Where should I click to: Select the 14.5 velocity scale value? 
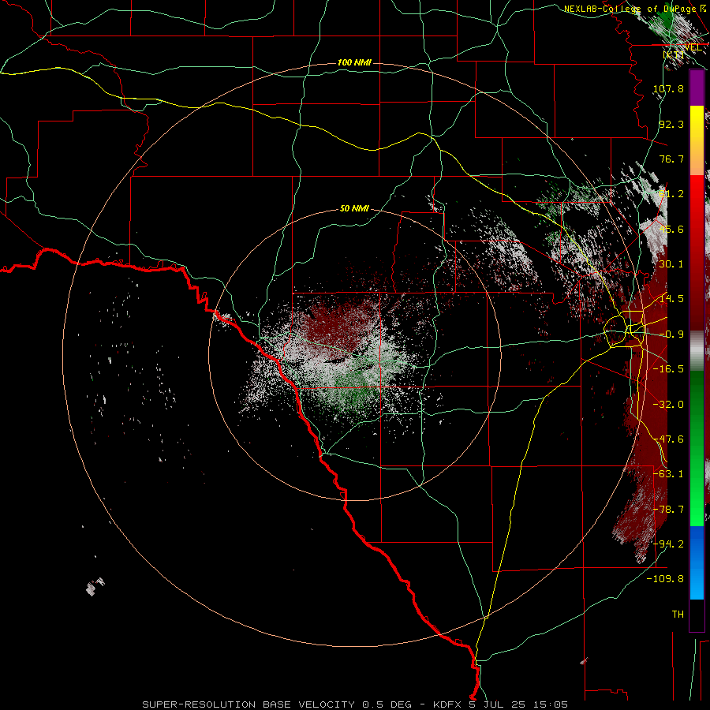[x=671, y=299]
